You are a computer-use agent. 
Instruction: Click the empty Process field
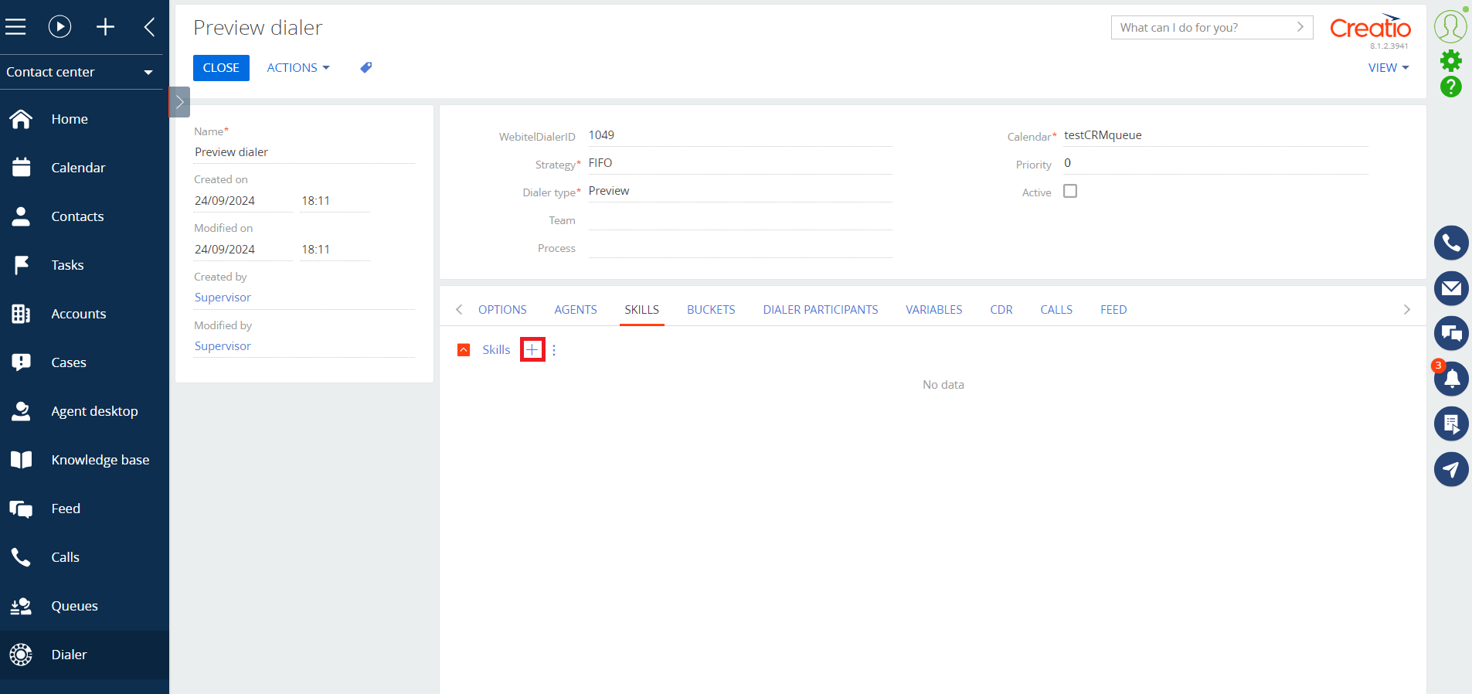[739, 247]
